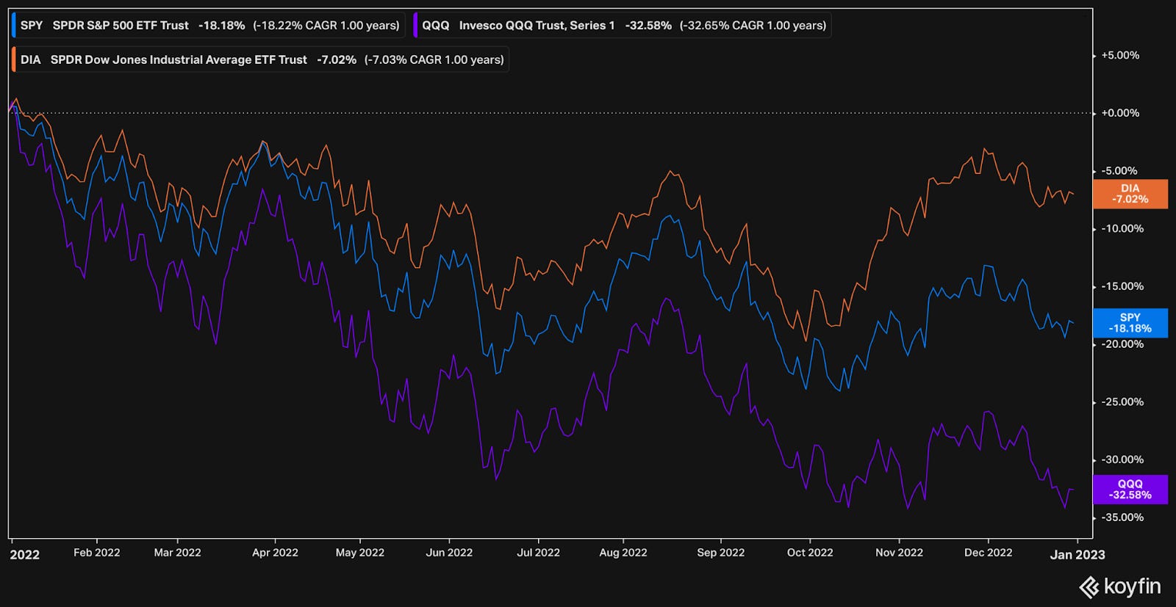1176x607 pixels.
Task: Click the +5.00% y-axis label
Action: (1120, 55)
